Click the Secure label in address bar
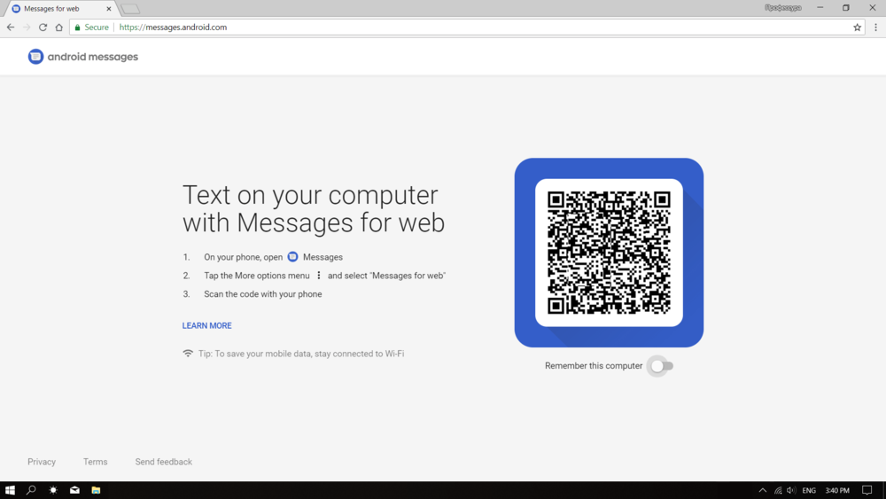 click(97, 27)
